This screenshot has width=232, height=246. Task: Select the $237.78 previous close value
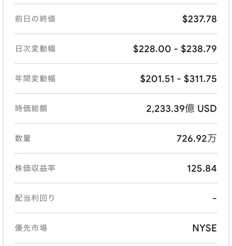(200, 19)
